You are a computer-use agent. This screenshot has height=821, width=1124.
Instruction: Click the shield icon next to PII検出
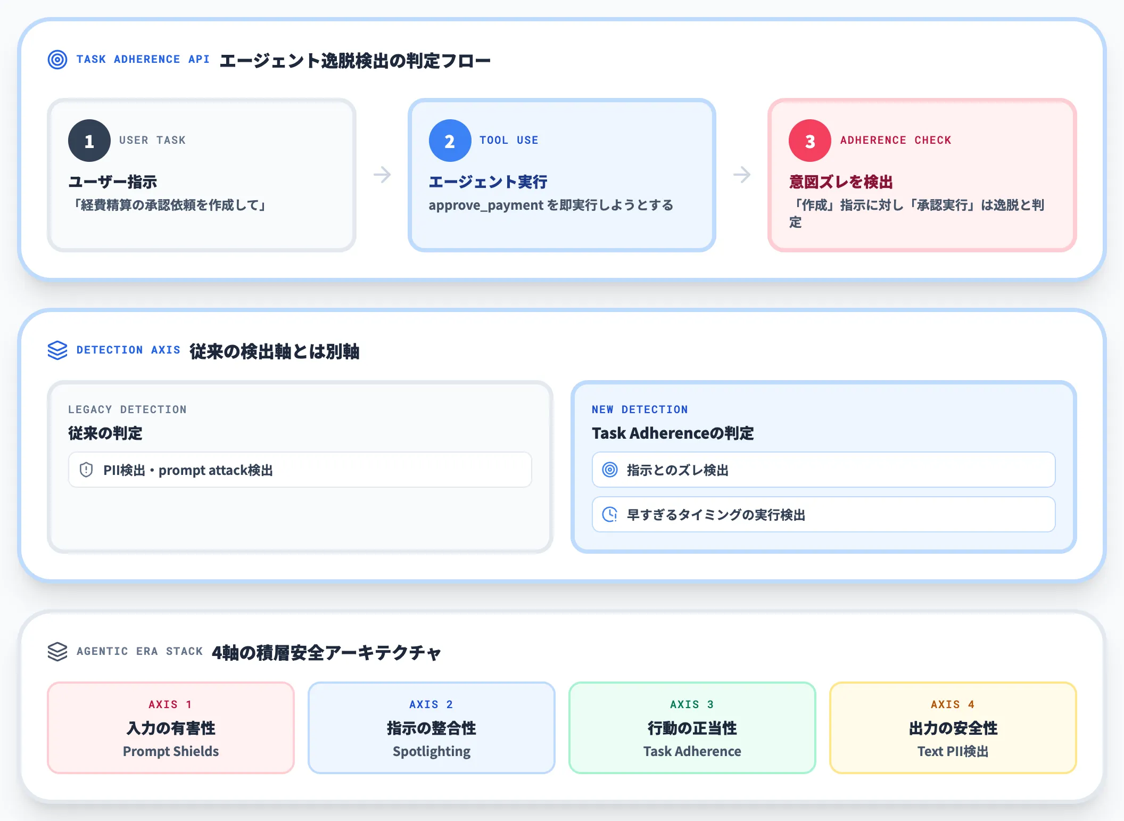(86, 470)
